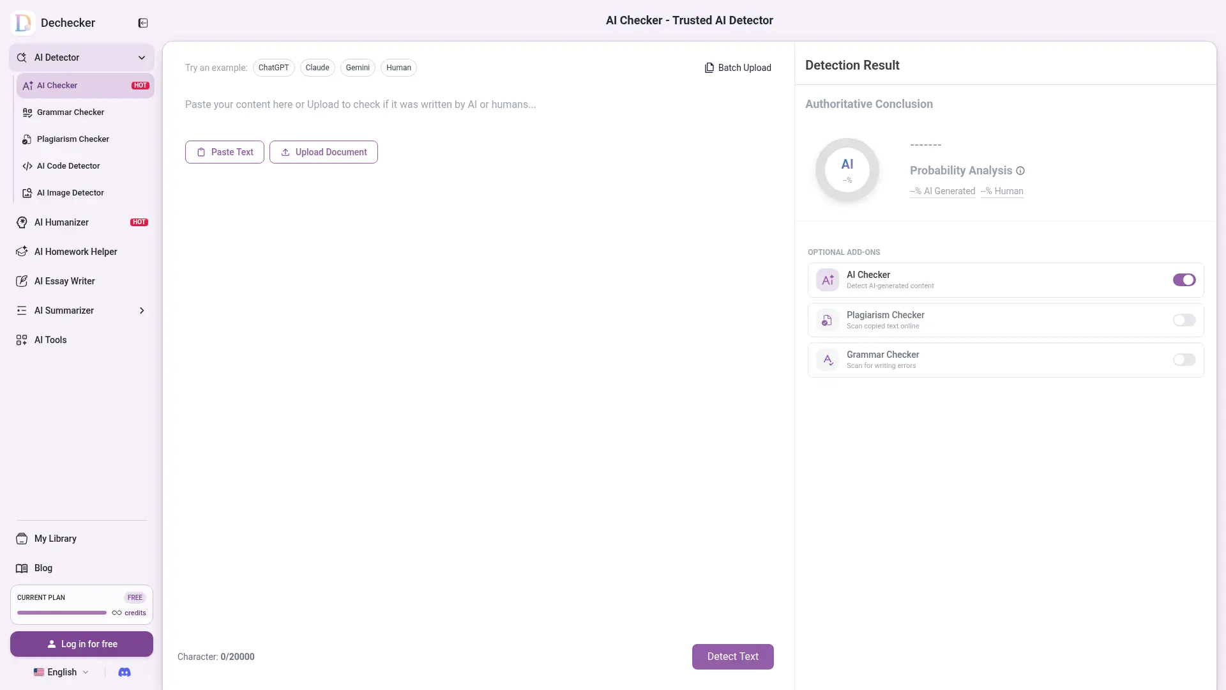1226x690 pixels.
Task: Click Log in for free
Action: point(82,644)
